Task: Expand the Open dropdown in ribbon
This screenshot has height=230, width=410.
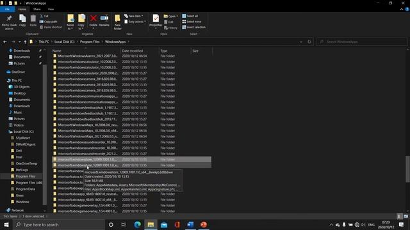Action: coord(171,16)
